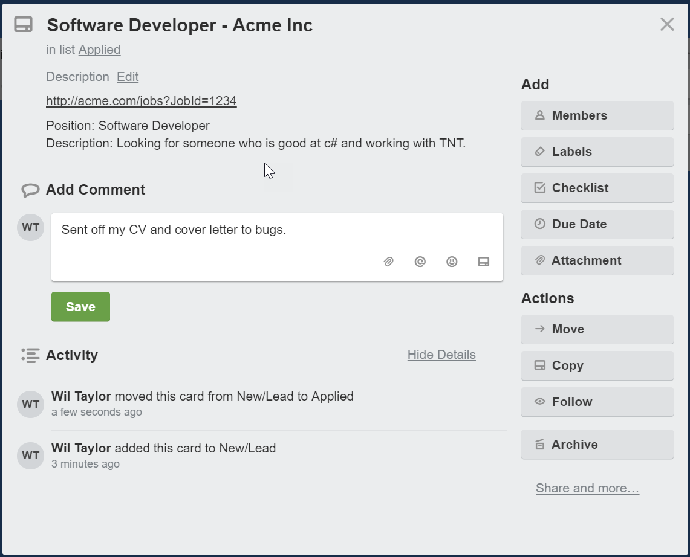Open the Labels picker
This screenshot has width=690, height=557.
pyautogui.click(x=597, y=152)
